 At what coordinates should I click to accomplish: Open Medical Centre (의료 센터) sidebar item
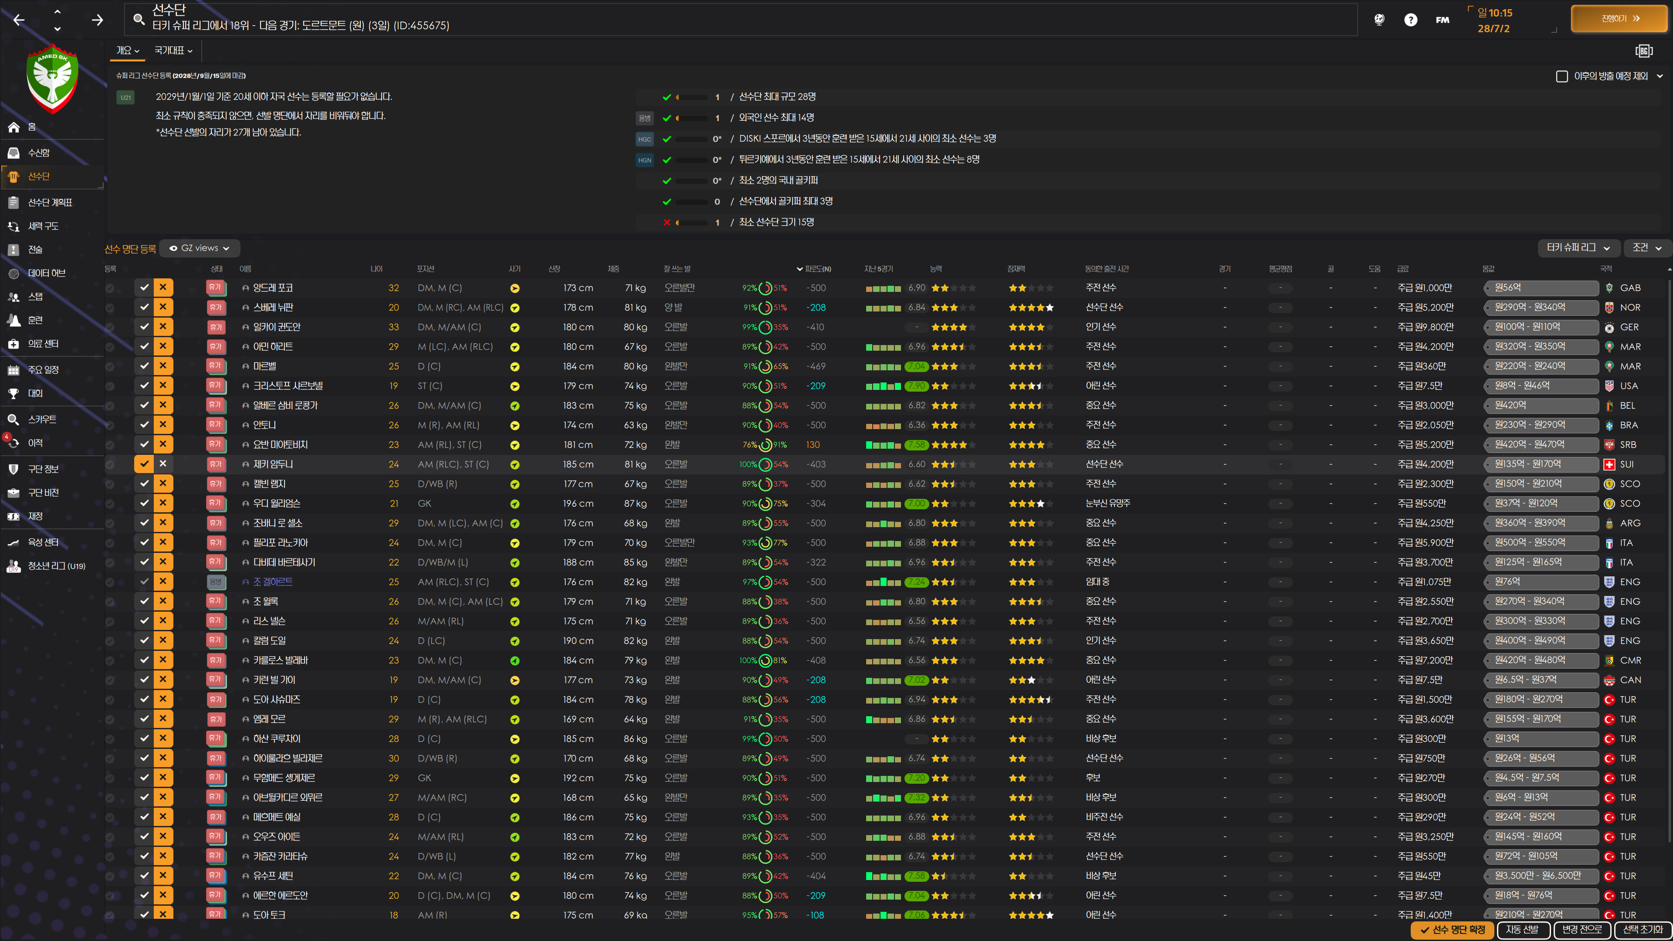[x=43, y=344]
